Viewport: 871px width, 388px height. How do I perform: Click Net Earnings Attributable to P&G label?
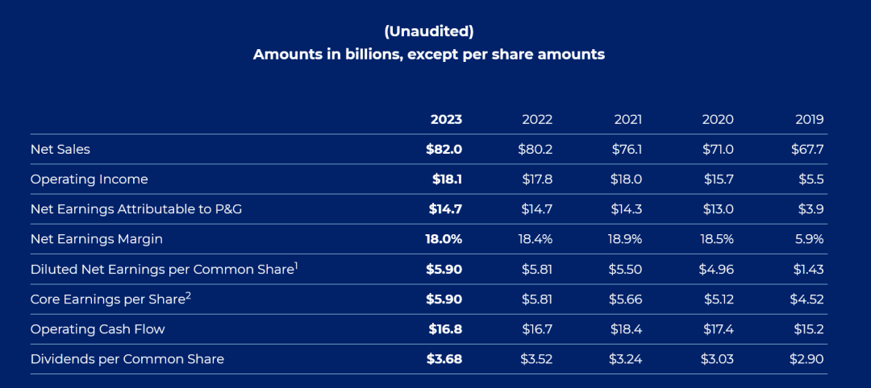136,209
